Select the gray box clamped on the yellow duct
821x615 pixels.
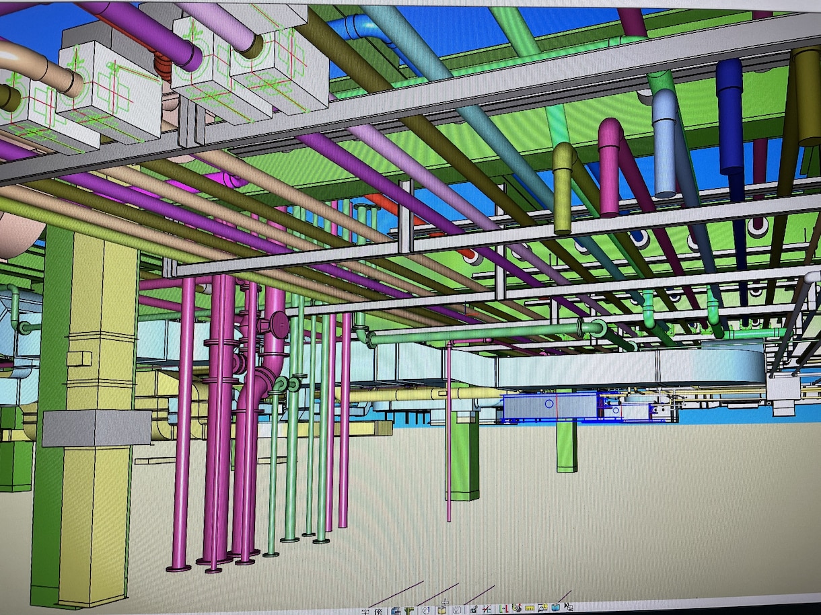96,428
